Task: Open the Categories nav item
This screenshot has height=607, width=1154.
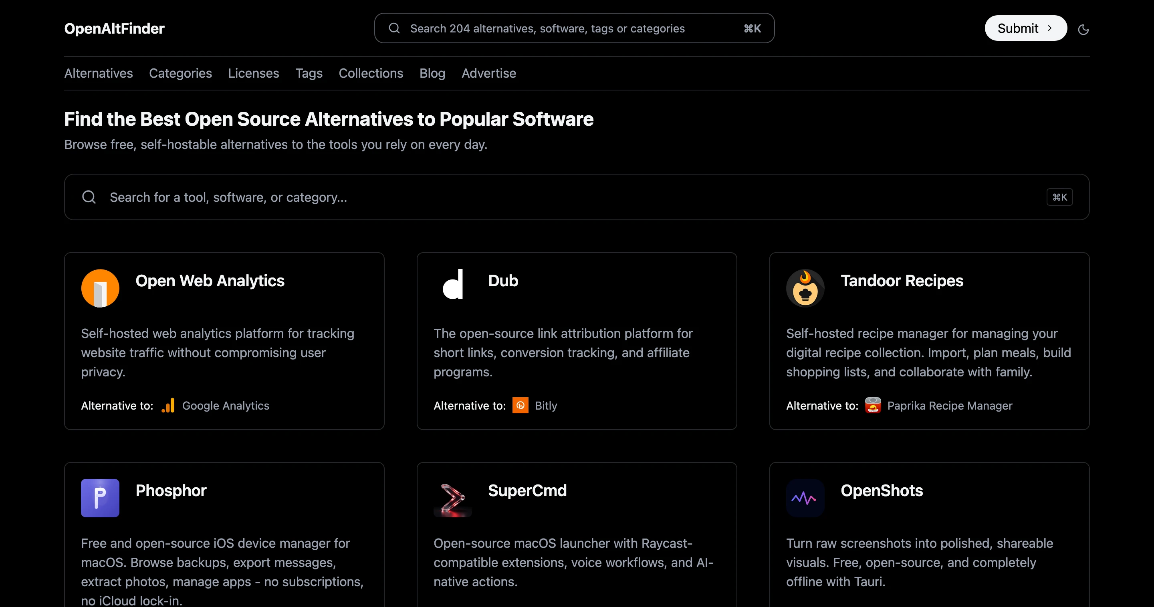Action: [x=181, y=73]
